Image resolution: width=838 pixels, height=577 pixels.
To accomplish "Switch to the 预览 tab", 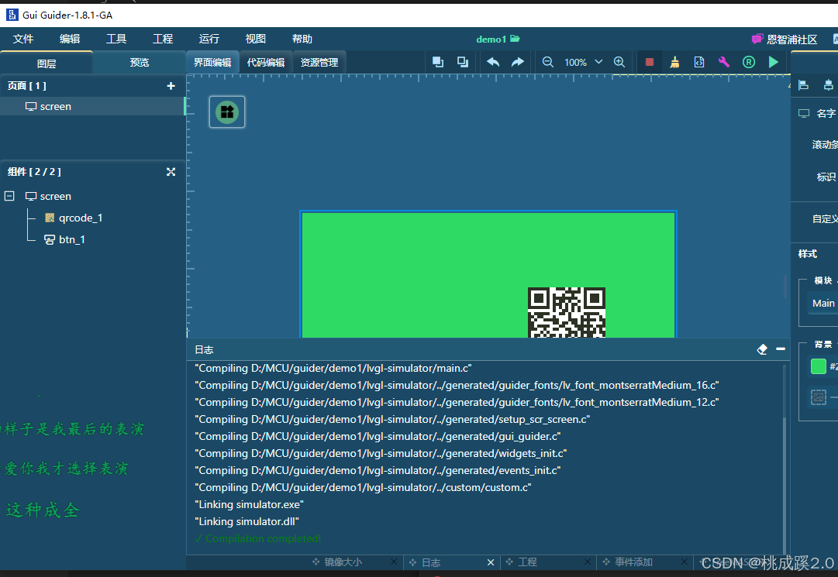I will click(139, 63).
